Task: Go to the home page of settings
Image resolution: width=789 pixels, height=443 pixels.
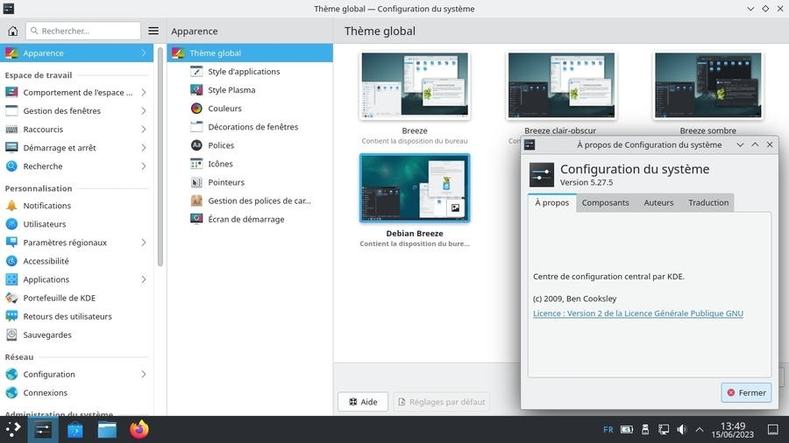Action: click(12, 31)
